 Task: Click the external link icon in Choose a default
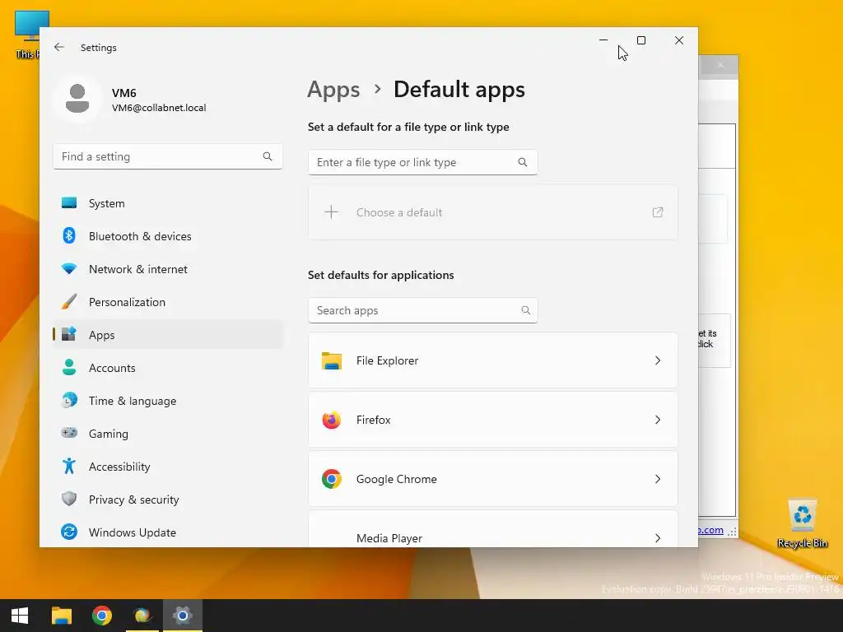click(x=658, y=212)
